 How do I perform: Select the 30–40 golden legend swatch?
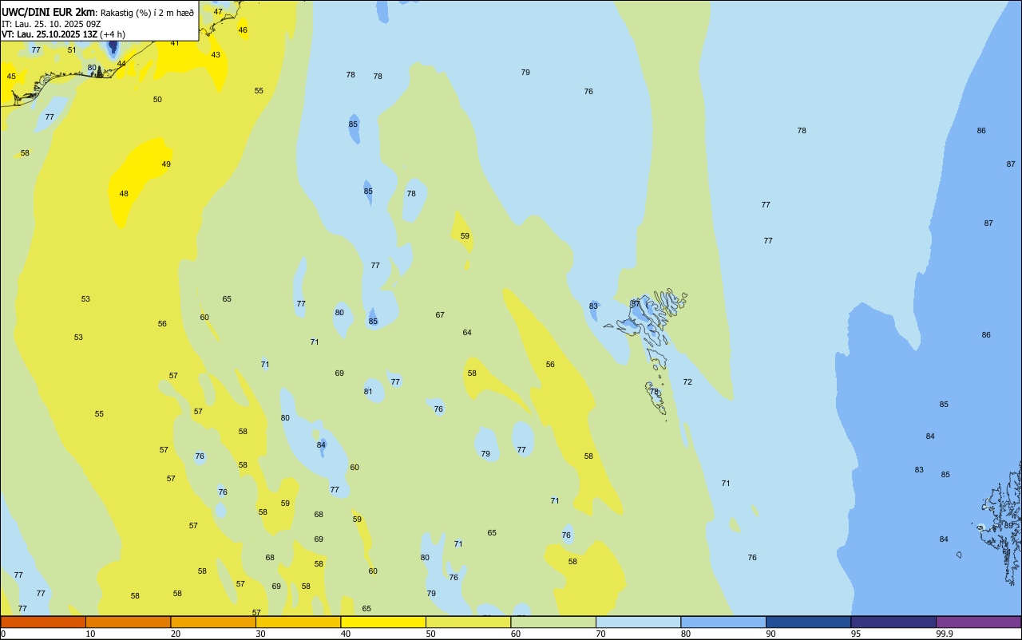pos(298,622)
